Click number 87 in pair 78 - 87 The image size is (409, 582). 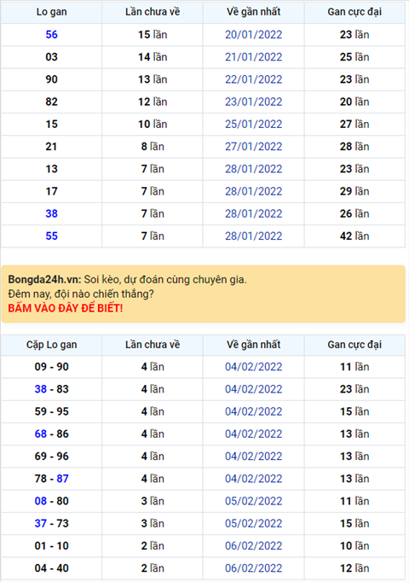tap(62, 479)
